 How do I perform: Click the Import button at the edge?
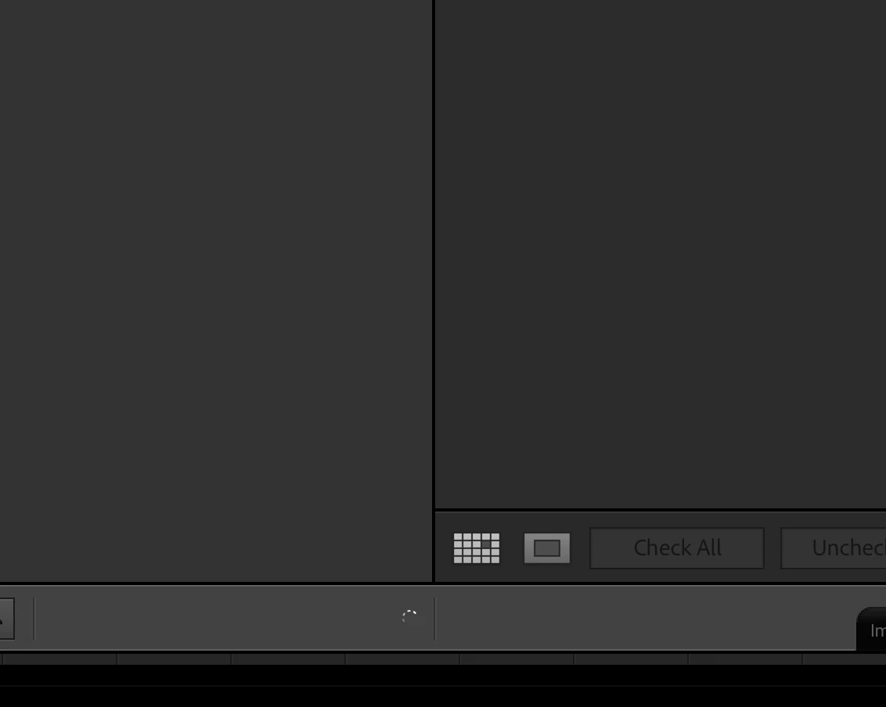[x=872, y=630]
